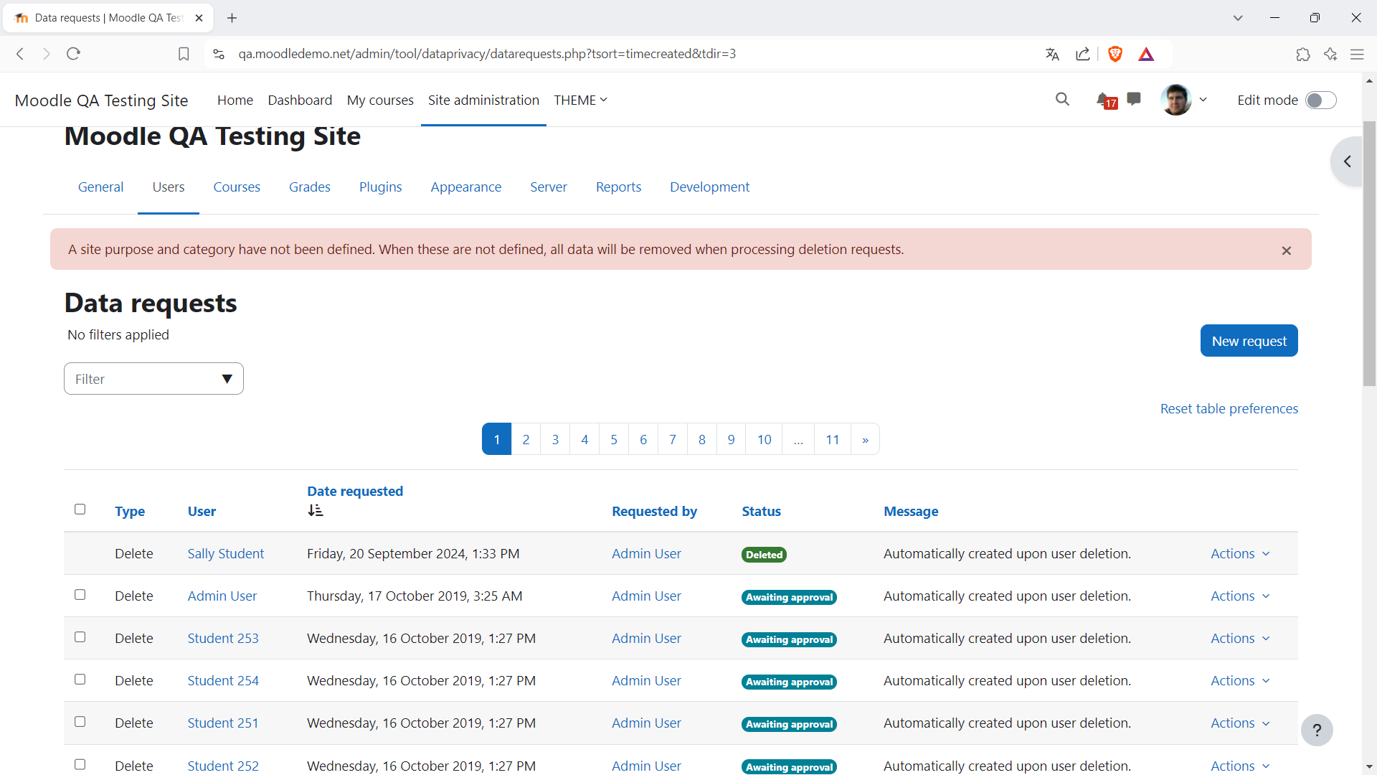This screenshot has height=775, width=1377.
Task: Select the Student 253 request checkbox
Action: [80, 637]
